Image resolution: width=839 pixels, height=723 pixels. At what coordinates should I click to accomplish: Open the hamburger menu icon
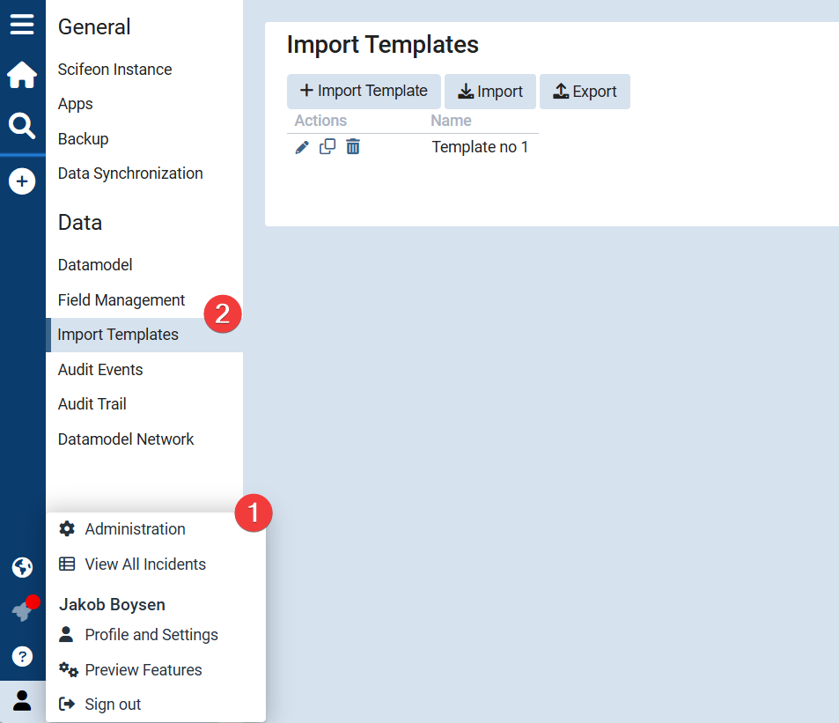[22, 24]
